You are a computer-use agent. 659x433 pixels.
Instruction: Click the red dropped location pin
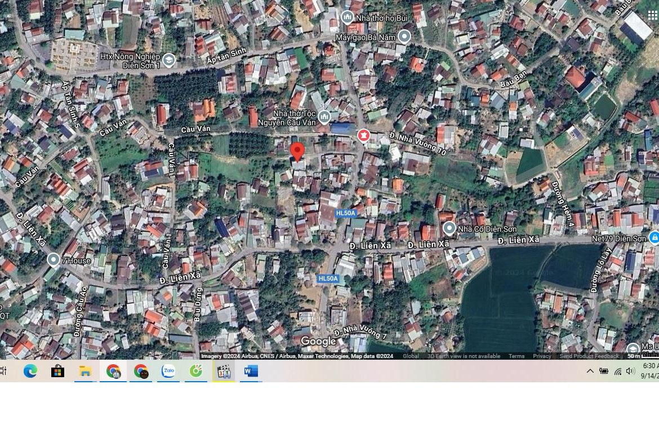pyautogui.click(x=297, y=152)
